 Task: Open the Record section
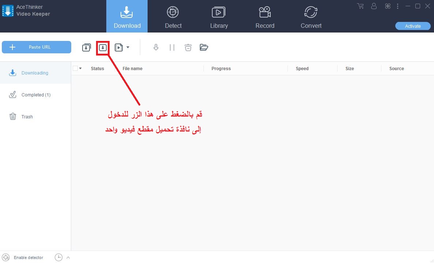pyautogui.click(x=265, y=16)
